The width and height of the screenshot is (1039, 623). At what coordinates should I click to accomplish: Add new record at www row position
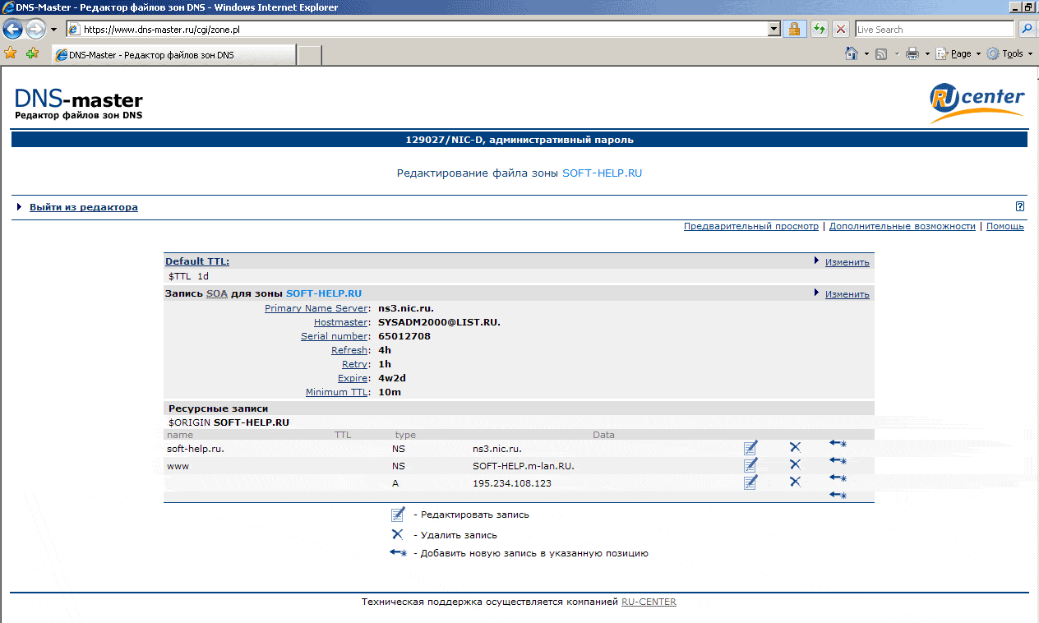click(x=838, y=461)
